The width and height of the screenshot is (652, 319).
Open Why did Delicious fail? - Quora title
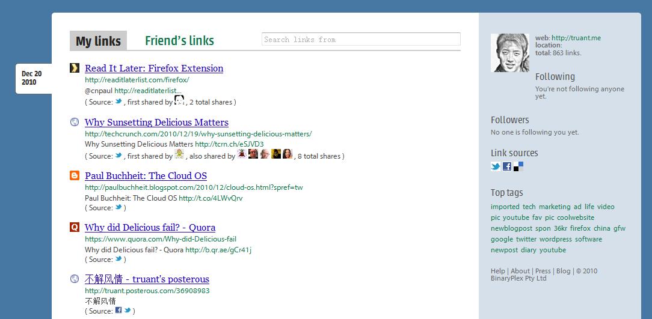tap(150, 227)
